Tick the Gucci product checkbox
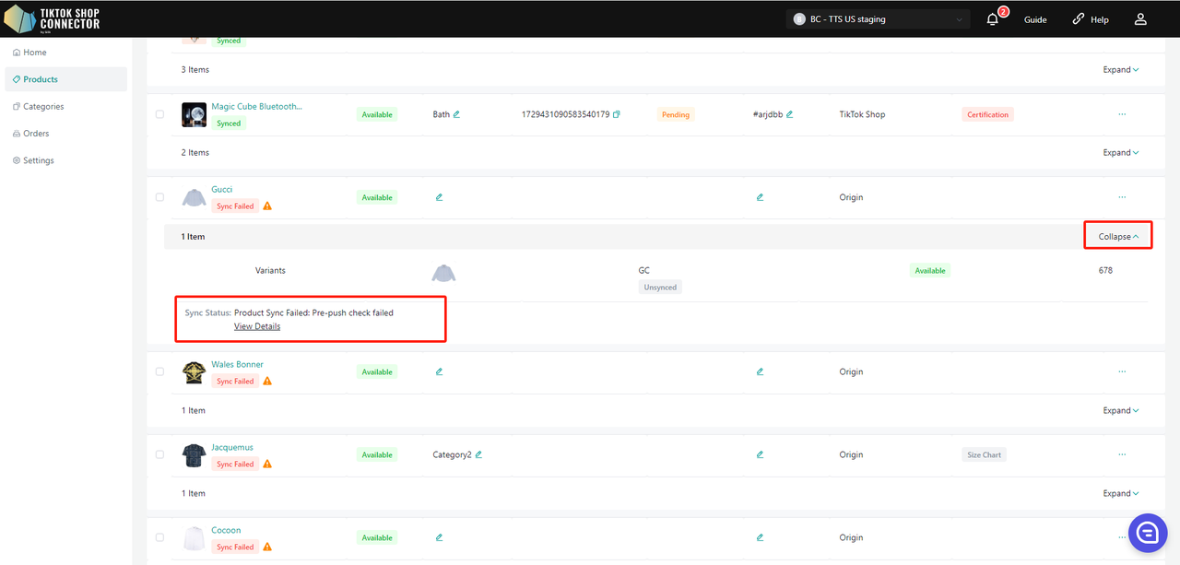 (x=159, y=197)
